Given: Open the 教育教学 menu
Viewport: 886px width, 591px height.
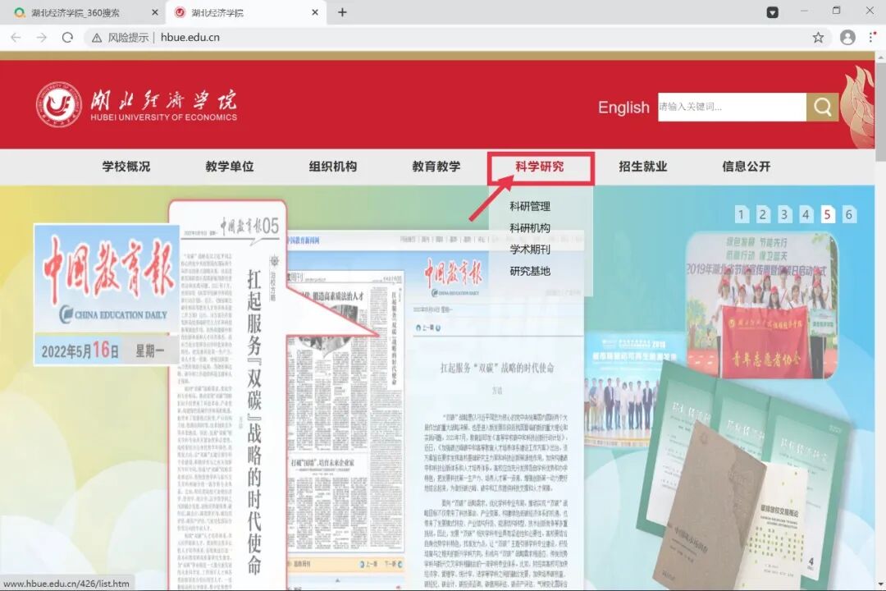Looking at the screenshot, I should [x=436, y=167].
